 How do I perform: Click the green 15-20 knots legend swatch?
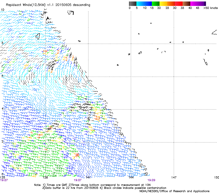pyautogui.click(x=156, y=4)
